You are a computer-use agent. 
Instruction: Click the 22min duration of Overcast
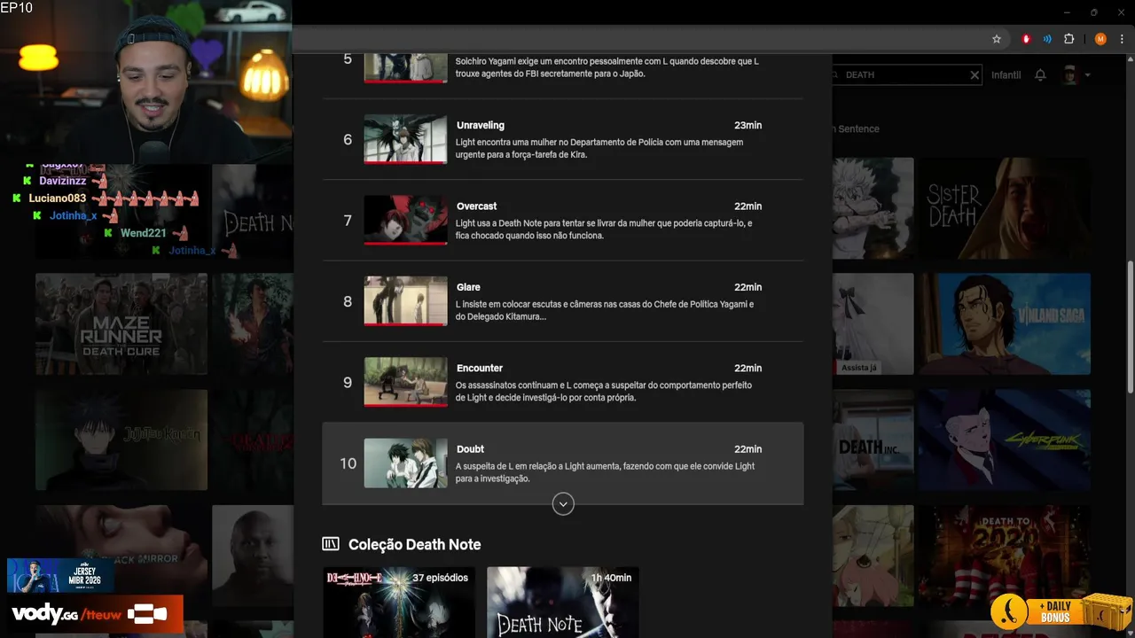(748, 206)
